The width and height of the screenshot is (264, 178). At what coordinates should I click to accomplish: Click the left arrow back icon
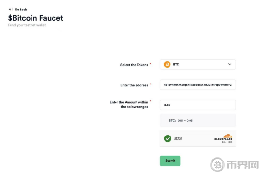11,10
